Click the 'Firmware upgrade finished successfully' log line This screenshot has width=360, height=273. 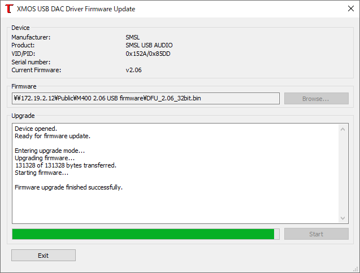(68, 187)
